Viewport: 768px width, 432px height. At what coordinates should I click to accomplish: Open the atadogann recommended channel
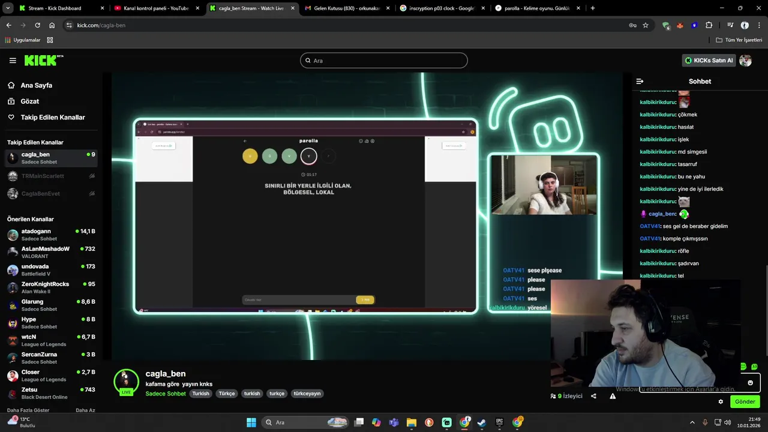(x=51, y=235)
